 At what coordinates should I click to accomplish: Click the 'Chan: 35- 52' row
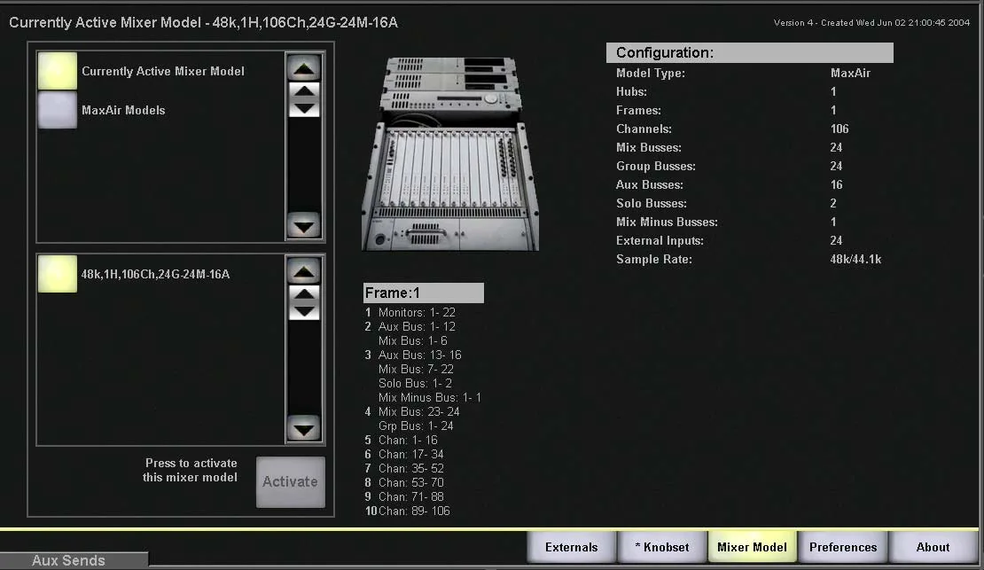coord(410,468)
